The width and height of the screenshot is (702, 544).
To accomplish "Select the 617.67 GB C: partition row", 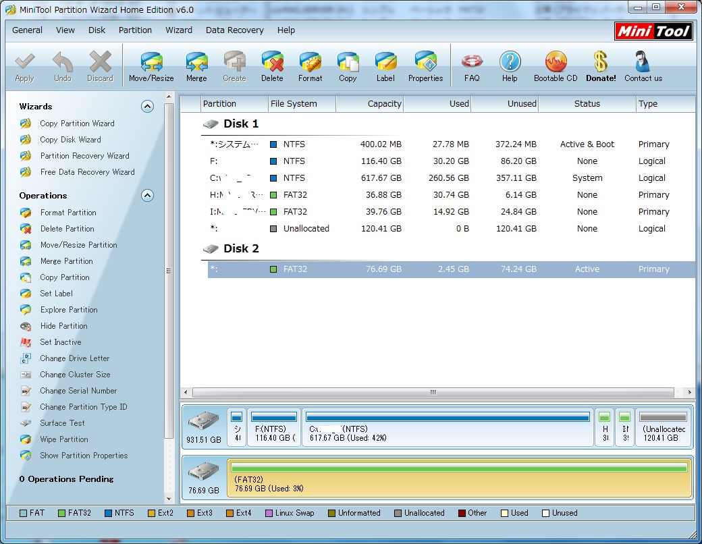I will tap(451, 178).
